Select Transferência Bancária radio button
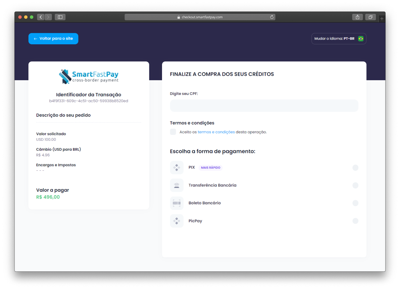Viewport: 400px width, 289px height. pos(355,185)
